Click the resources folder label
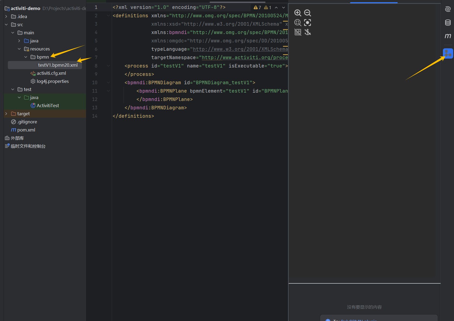 (40, 49)
